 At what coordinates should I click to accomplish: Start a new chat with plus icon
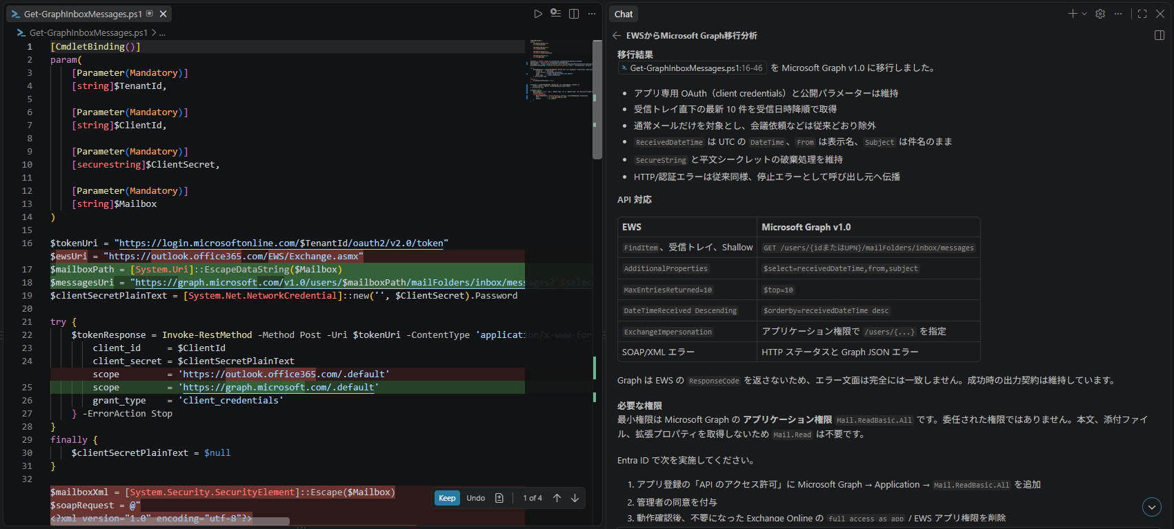(x=1073, y=14)
